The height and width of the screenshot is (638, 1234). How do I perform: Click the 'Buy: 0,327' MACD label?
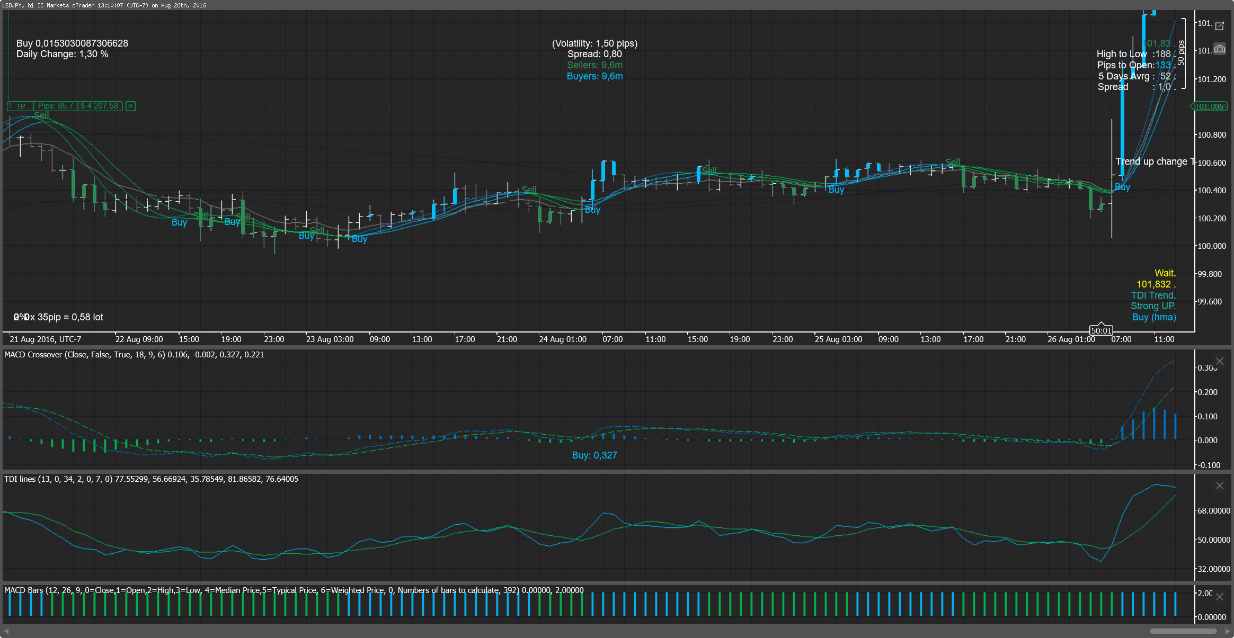(594, 455)
